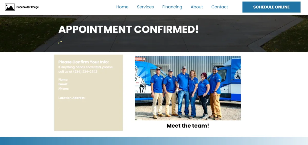The height and width of the screenshot is (145, 308).
Task: Select the Email field label
Action: click(63, 84)
